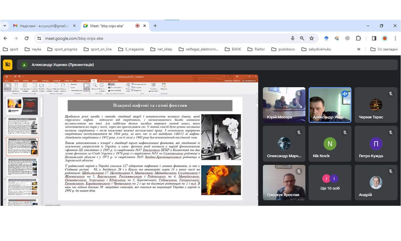Click Новое окно in the ribbon
The width and height of the screenshot is (401, 241).
pyautogui.click(x=128, y=87)
